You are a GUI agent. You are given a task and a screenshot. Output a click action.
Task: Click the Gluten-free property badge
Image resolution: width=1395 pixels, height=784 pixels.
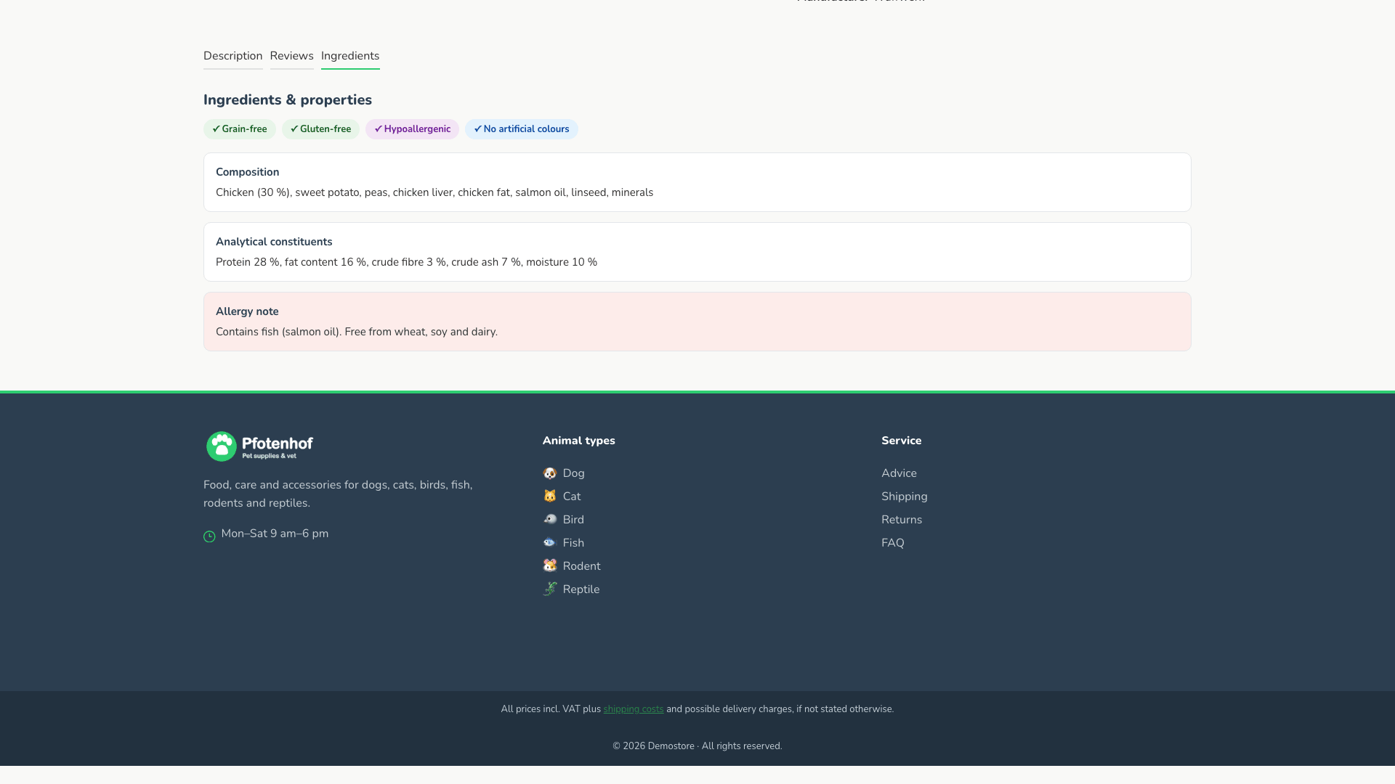pyautogui.click(x=320, y=129)
